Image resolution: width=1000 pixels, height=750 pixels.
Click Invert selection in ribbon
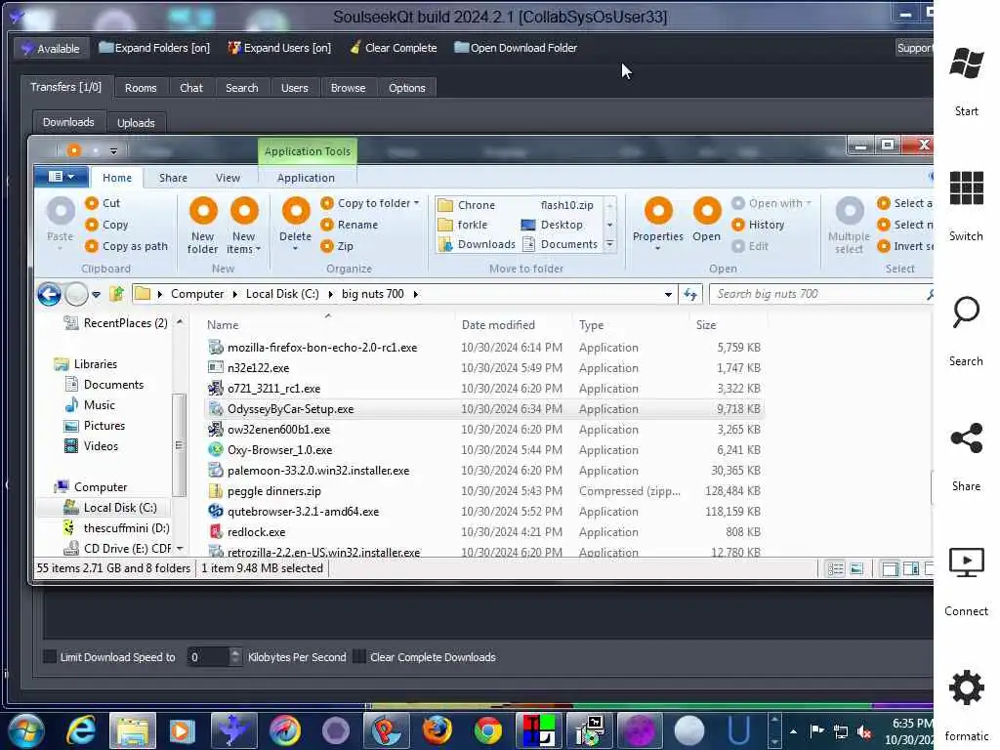tap(905, 246)
